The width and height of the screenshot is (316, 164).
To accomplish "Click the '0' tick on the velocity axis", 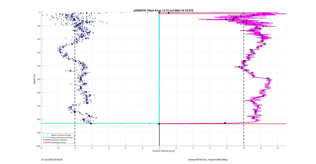I will (x=159, y=148).
